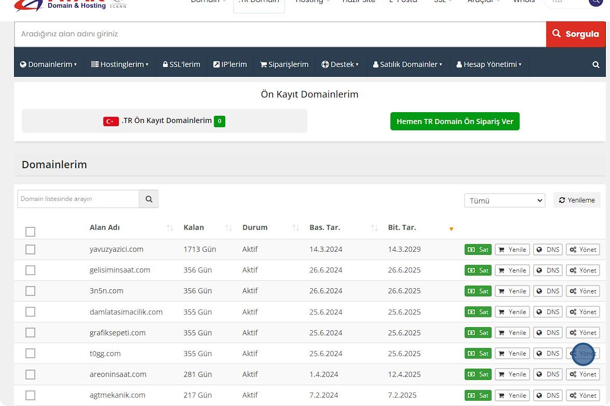This screenshot has height=406, width=610.
Task: Open the Satılık Domainler dropdown
Action: click(408, 64)
